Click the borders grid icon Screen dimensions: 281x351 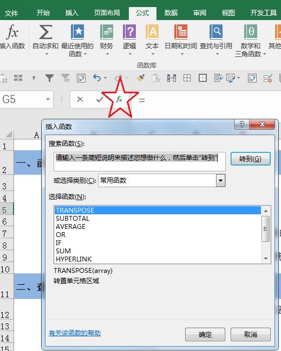click(187, 78)
